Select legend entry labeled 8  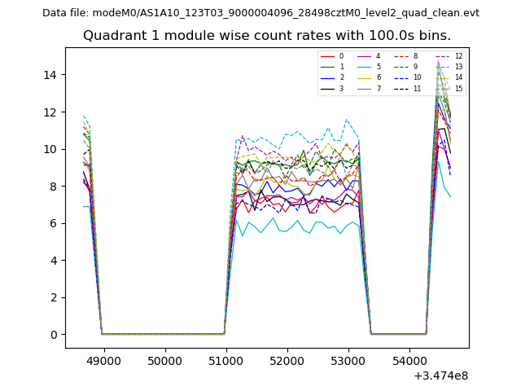pyautogui.click(x=414, y=56)
